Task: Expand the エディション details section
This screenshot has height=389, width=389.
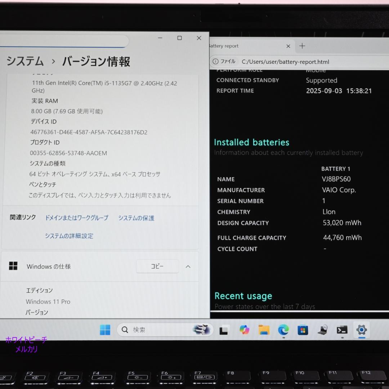Action: pos(40,290)
